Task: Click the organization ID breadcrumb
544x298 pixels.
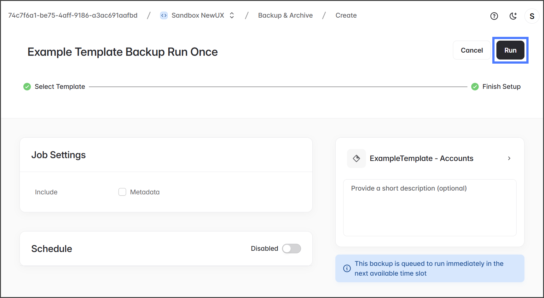Action: [73, 15]
